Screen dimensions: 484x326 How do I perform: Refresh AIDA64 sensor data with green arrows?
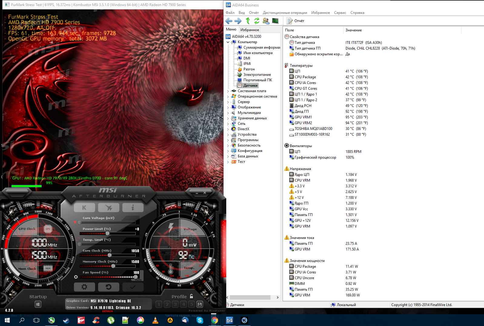(257, 21)
